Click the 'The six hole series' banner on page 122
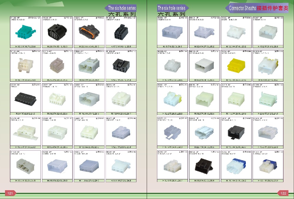Screen dimensions: 294x199 pyautogui.click(x=173, y=8)
